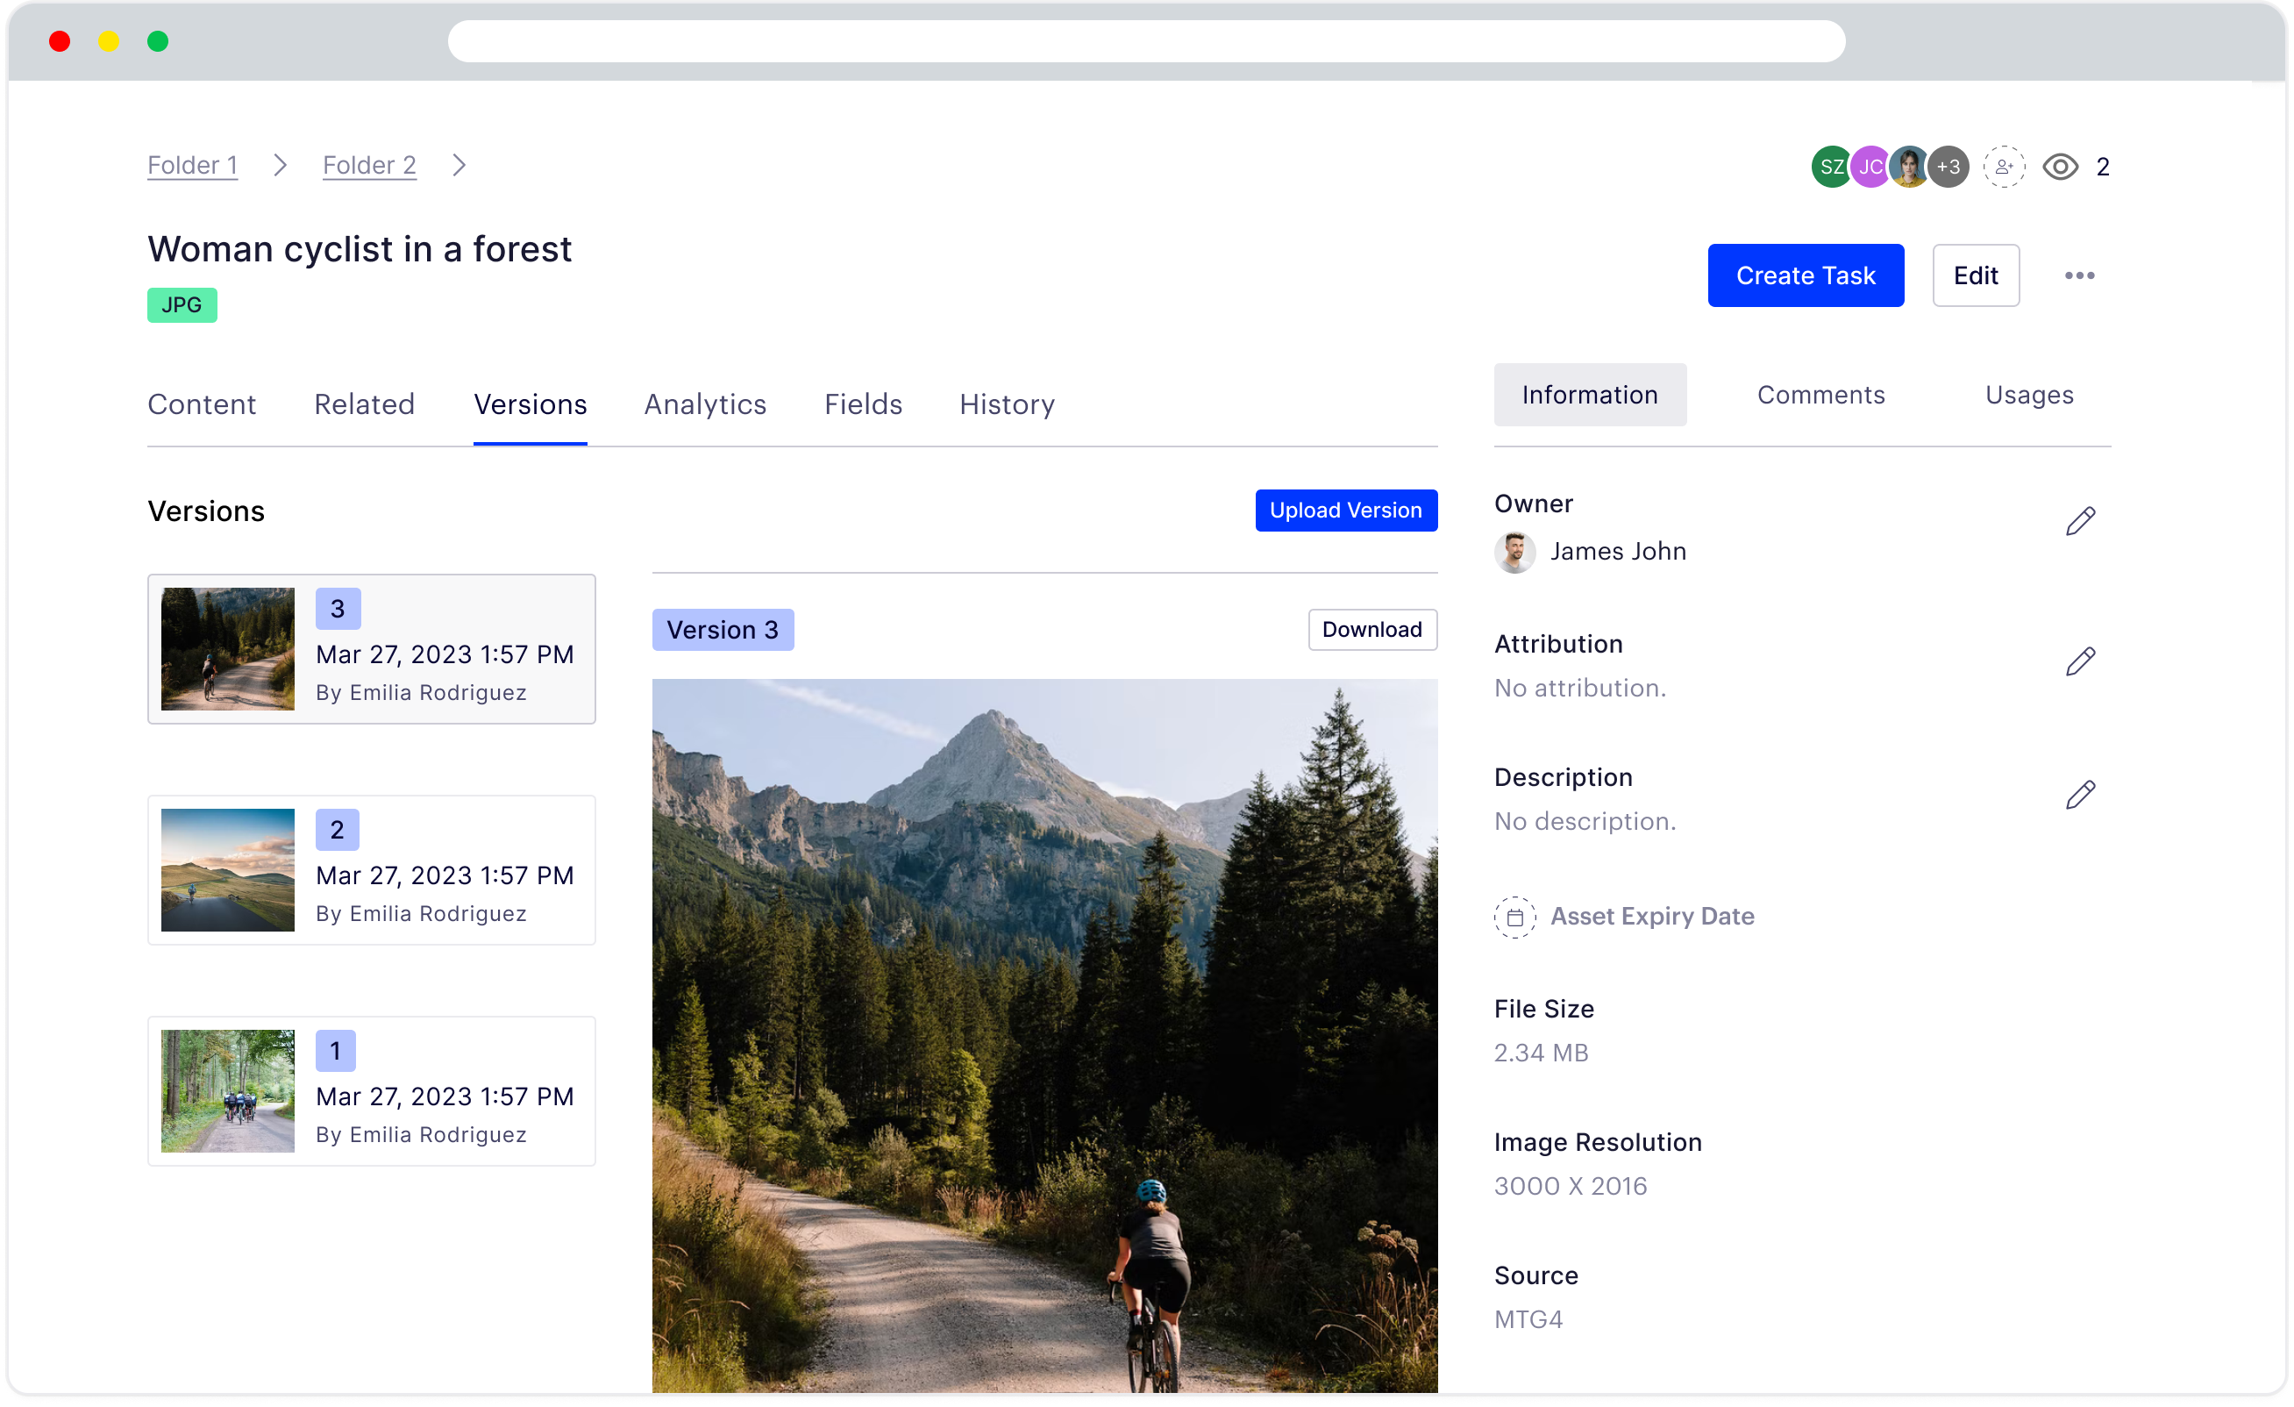2294x1407 pixels.
Task: Click the add collaborator icon next to avatars
Action: tap(2001, 166)
